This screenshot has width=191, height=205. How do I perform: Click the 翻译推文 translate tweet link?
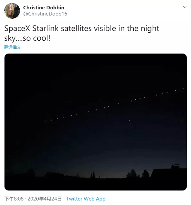(x=13, y=47)
